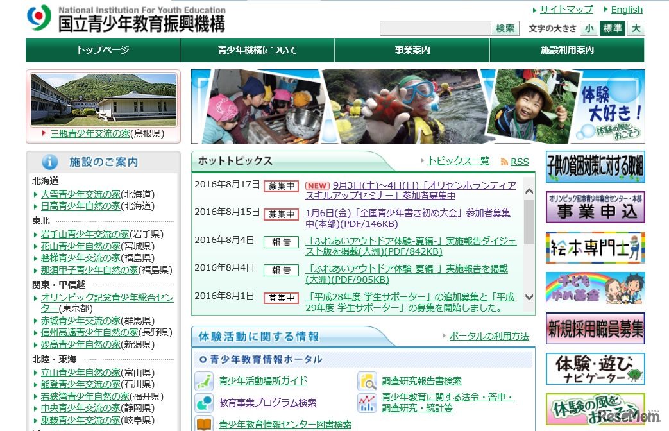The height and width of the screenshot is (431, 669).
Task: Set text size back to 標準
Action: (x=612, y=28)
